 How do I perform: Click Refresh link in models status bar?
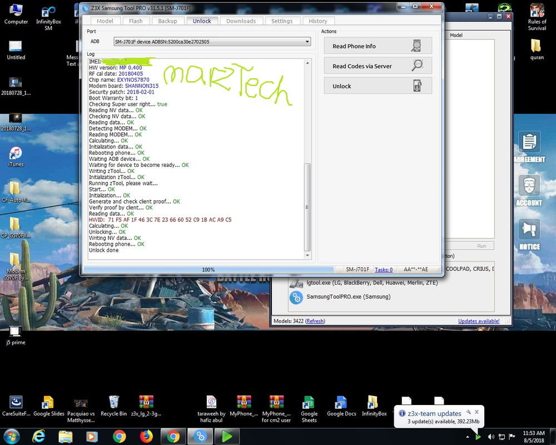tap(315, 321)
